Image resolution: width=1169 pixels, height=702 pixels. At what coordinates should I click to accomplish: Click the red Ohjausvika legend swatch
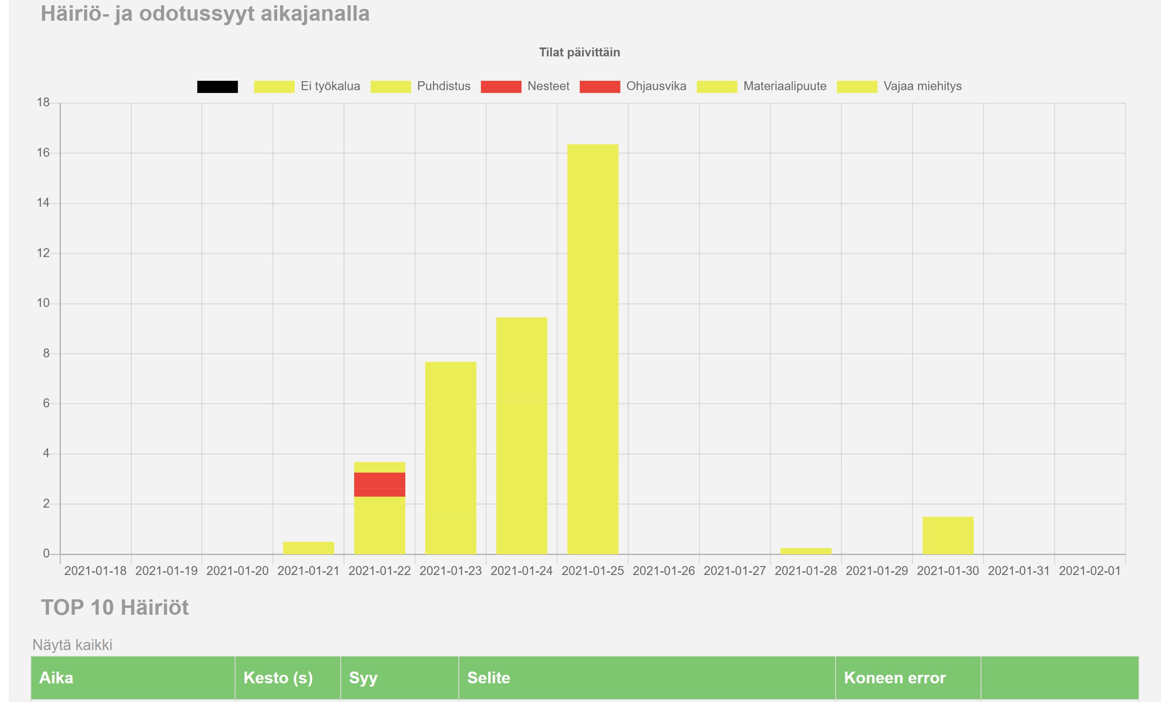600,86
